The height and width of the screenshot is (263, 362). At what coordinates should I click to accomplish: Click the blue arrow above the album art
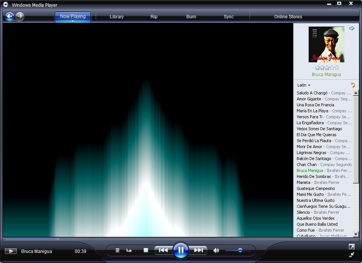pos(352,28)
